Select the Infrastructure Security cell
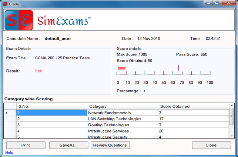 tap(123, 136)
